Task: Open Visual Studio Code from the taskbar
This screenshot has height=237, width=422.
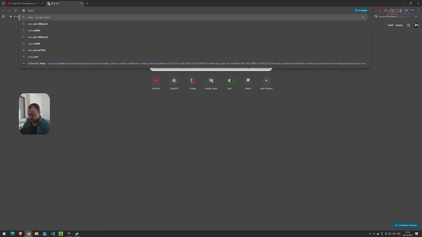Action: click(x=53, y=234)
